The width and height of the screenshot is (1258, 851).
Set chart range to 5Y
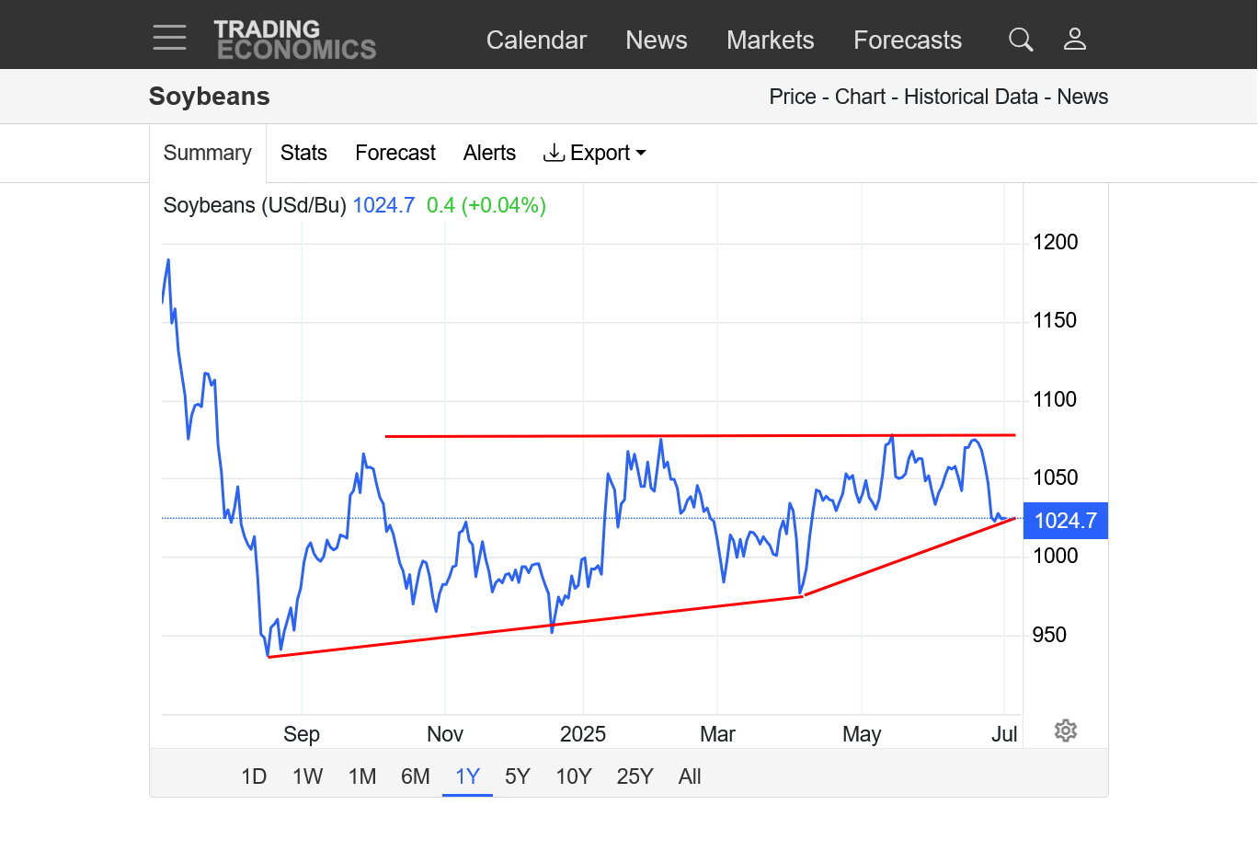tap(518, 776)
